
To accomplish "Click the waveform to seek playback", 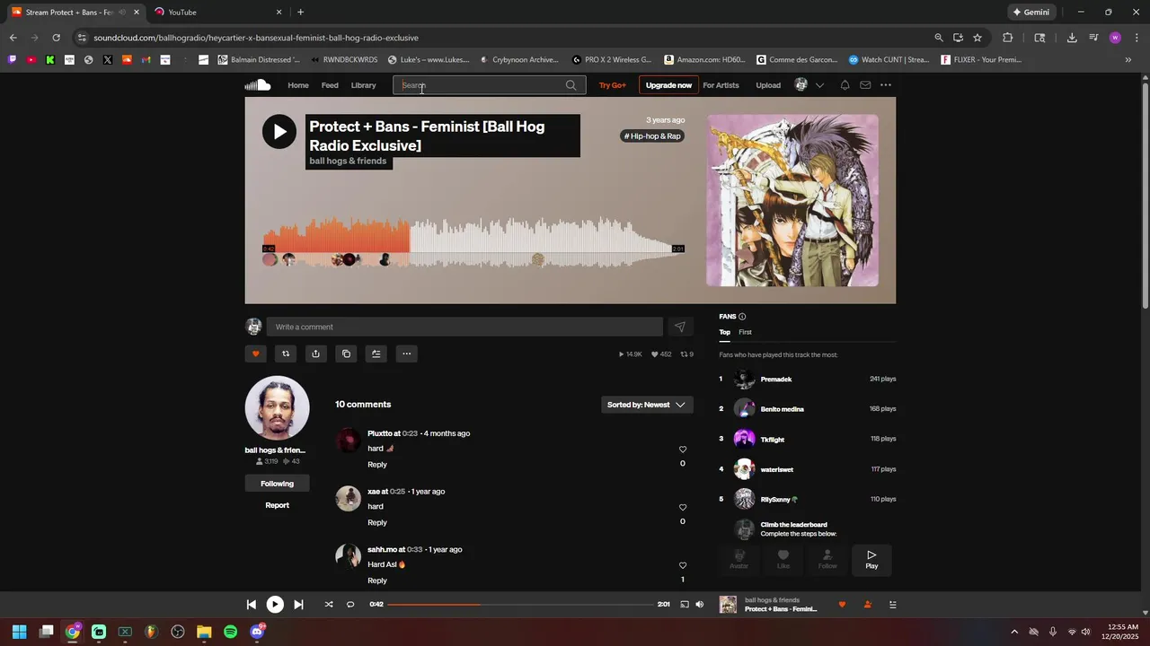I will click(473, 242).
